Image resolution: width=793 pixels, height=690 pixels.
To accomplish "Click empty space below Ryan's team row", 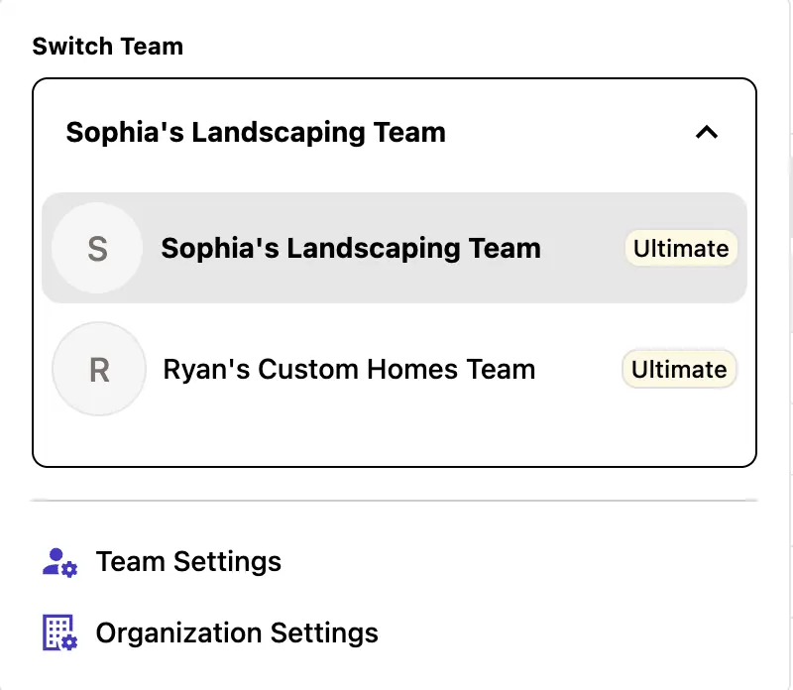I will tap(395, 438).
